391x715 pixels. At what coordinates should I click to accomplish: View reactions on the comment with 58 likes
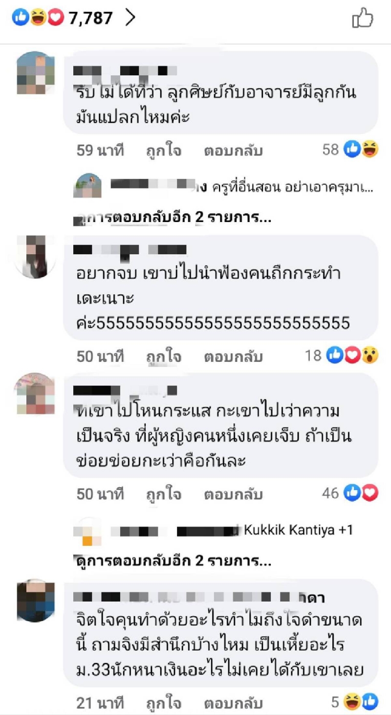coord(361,150)
